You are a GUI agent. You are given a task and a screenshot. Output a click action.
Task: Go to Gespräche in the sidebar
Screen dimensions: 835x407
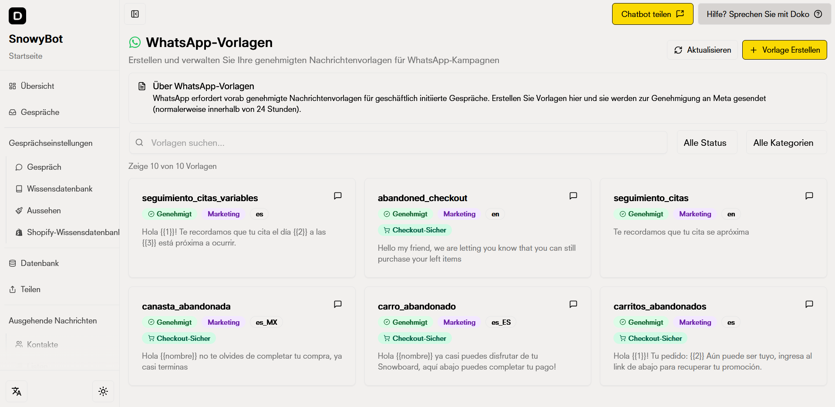tap(40, 112)
